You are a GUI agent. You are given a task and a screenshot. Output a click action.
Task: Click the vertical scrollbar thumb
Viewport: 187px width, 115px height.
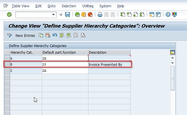173,78
